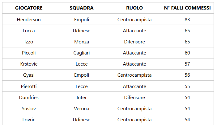Screen dimensions: 217x129
Task: Select the Cagliari team cell
Action: coord(82,53)
